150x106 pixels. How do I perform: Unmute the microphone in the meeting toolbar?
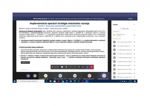coord(66,67)
